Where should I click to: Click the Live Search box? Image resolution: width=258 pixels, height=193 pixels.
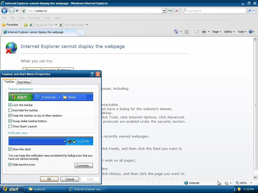tap(214, 11)
